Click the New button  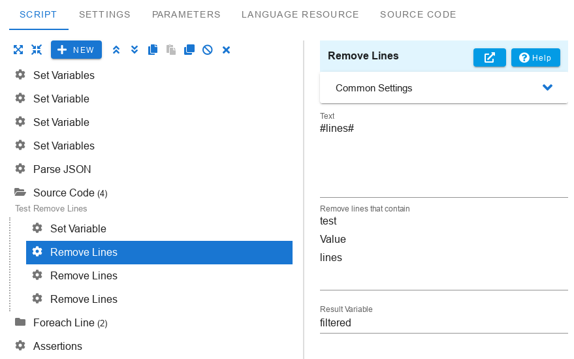coord(76,50)
